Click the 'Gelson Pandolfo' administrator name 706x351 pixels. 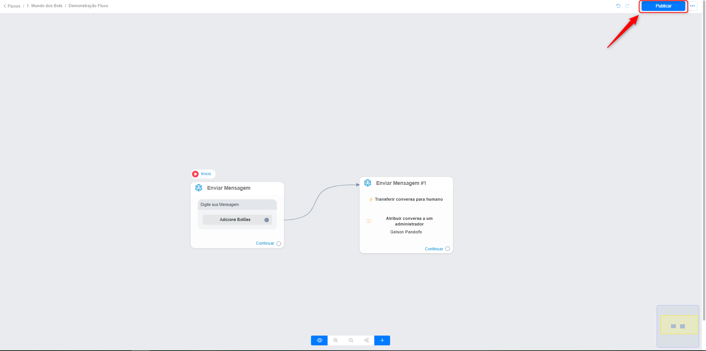point(406,232)
